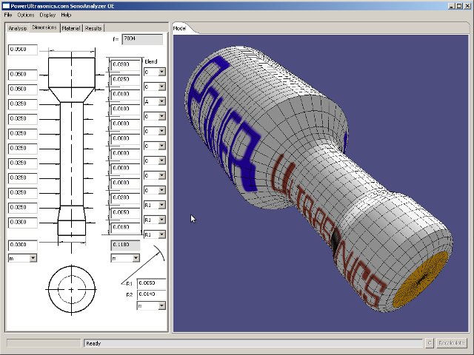Image resolution: width=474 pixels, height=355 pixels.
Task: Click the total length field reading 0.1180
Action: (x=125, y=245)
